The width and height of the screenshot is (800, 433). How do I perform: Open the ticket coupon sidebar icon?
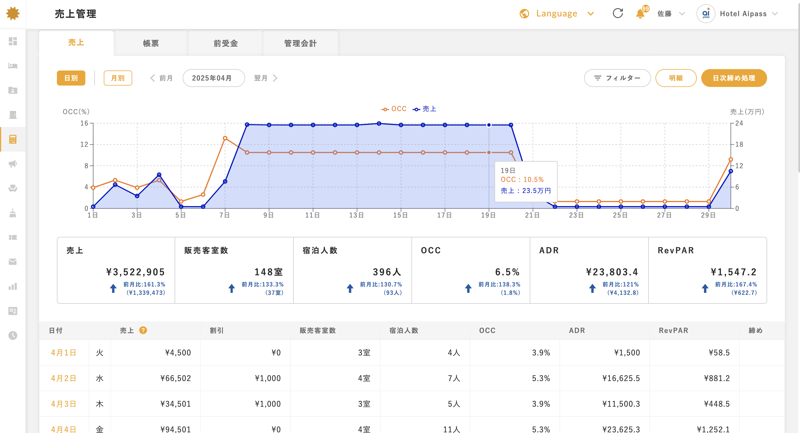point(13,237)
